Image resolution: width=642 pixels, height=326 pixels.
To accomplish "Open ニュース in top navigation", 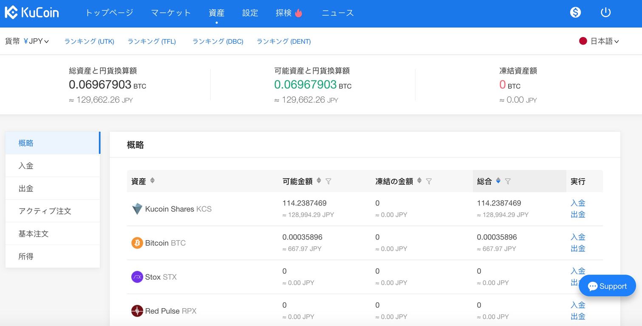I will pyautogui.click(x=338, y=13).
